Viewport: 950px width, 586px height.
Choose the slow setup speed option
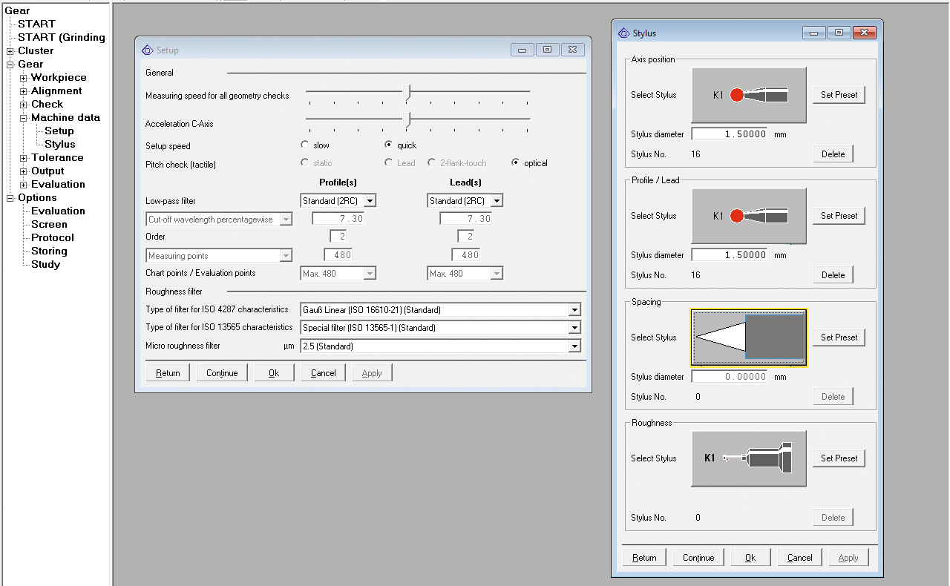(x=305, y=145)
